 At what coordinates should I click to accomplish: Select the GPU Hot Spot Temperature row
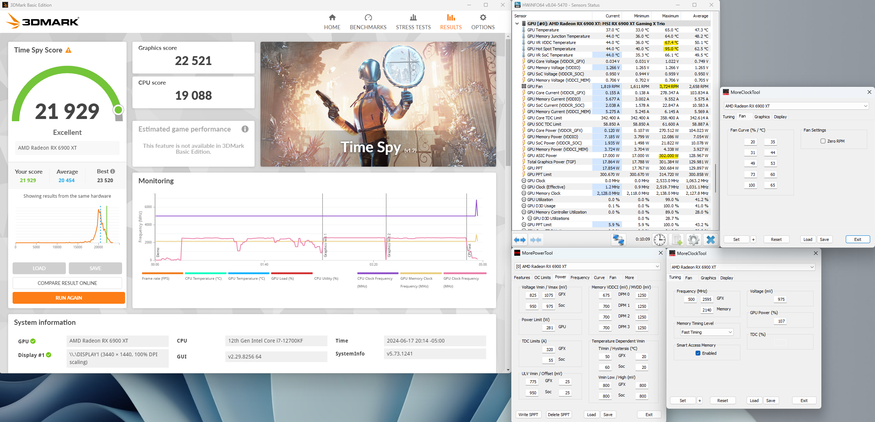616,49
